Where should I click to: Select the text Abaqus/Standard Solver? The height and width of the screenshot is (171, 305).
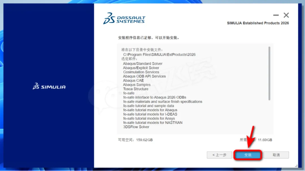click(143, 64)
